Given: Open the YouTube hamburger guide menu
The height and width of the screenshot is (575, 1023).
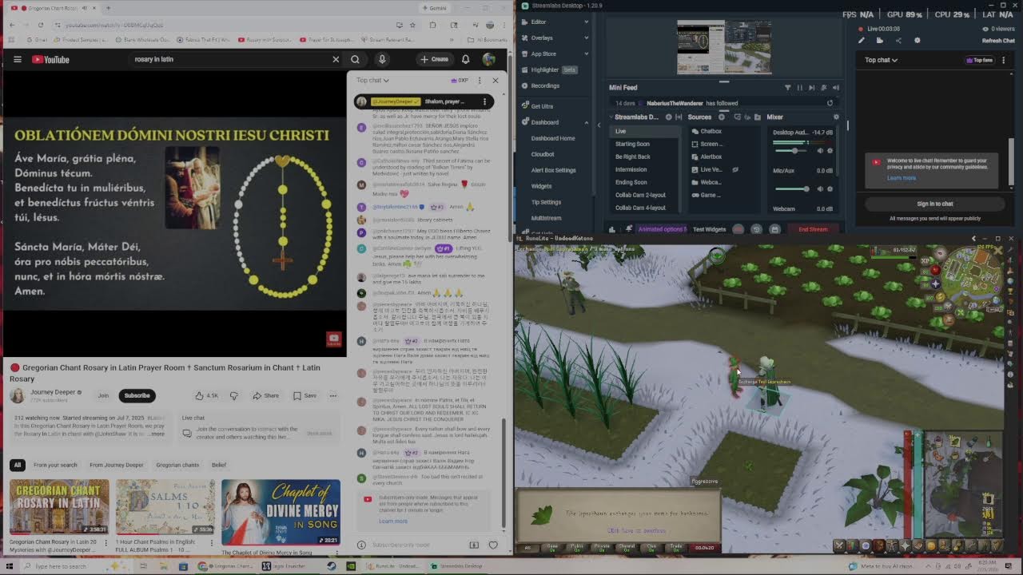Looking at the screenshot, I should (x=18, y=59).
